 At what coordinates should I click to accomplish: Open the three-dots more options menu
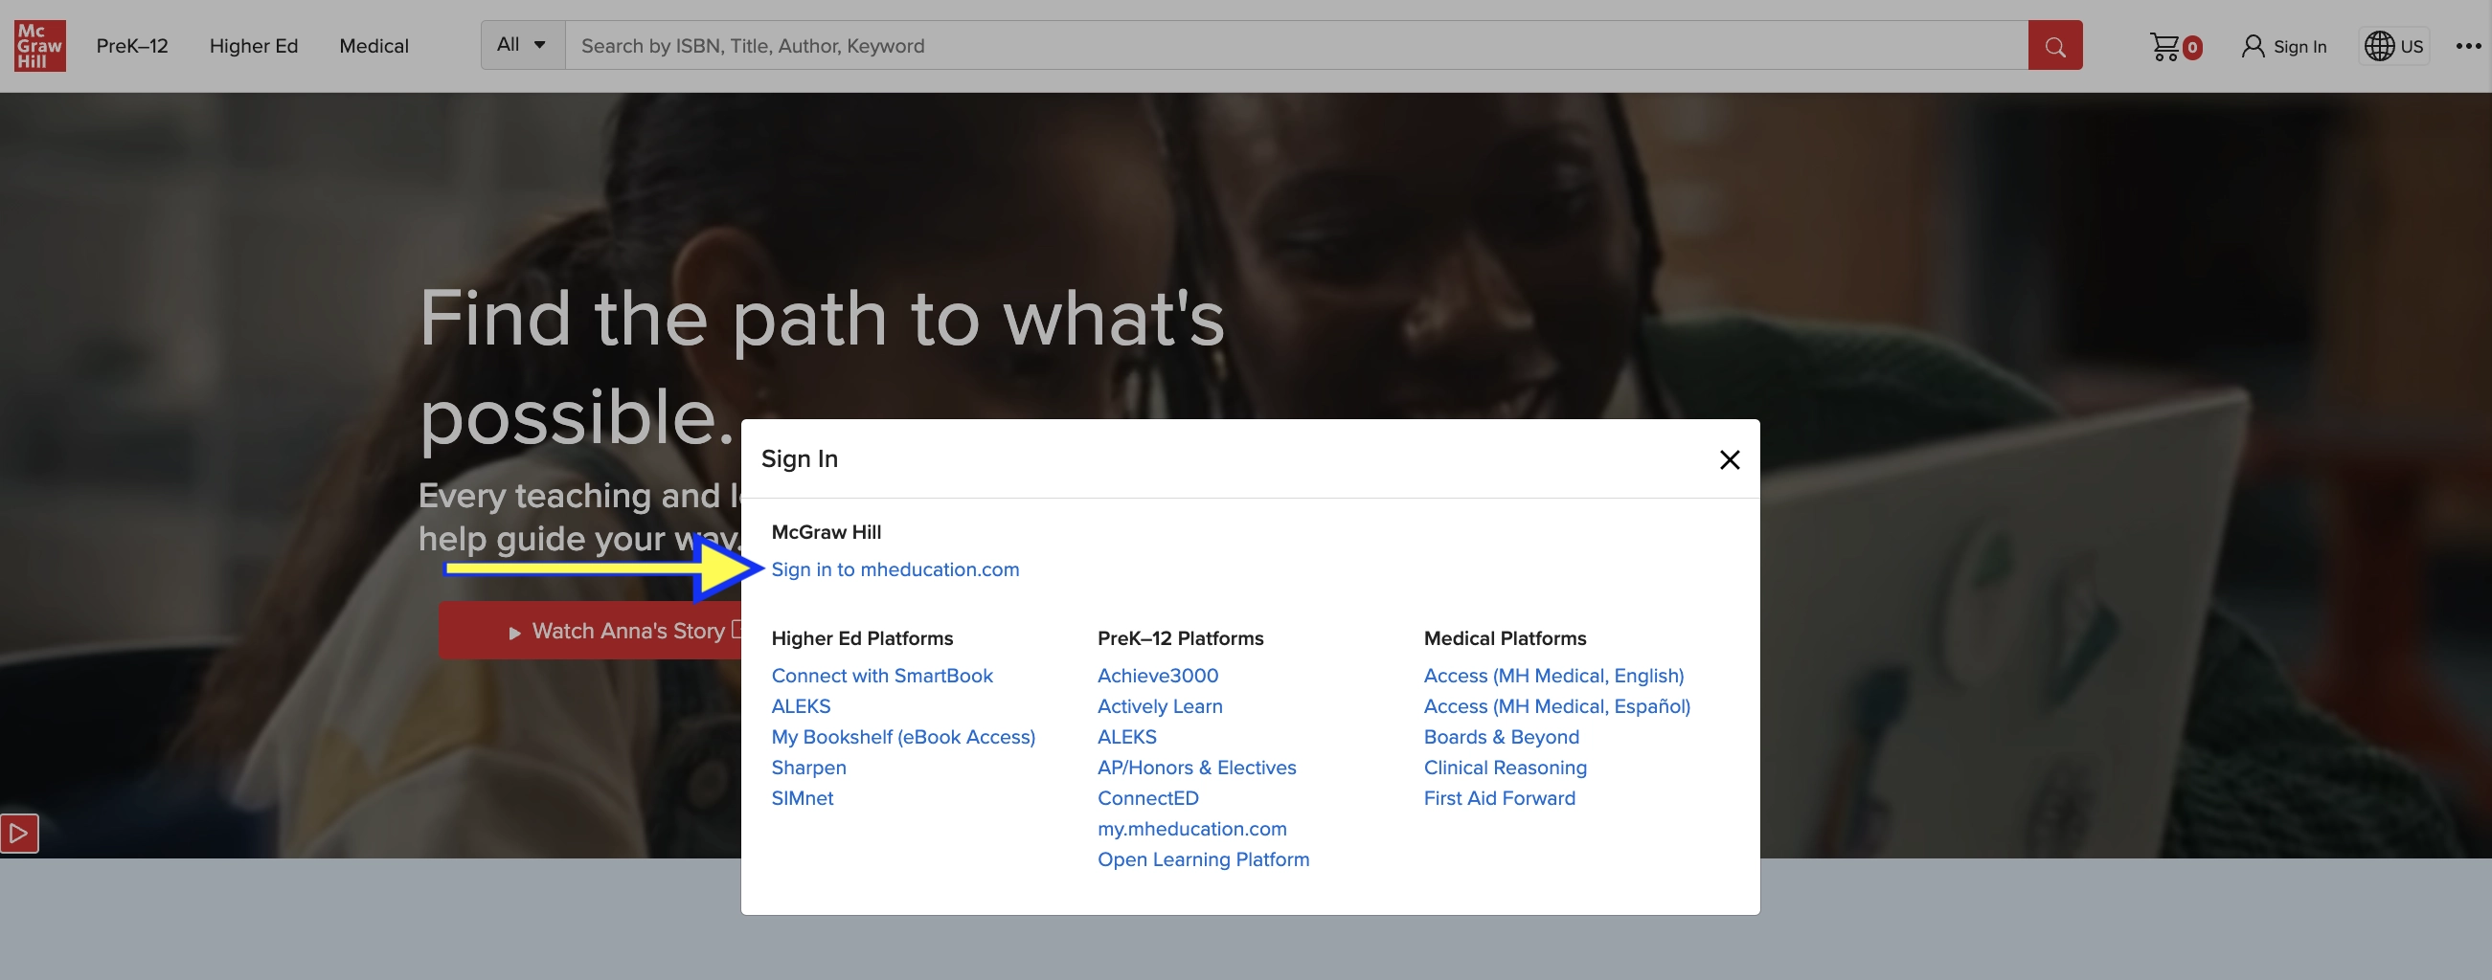coord(2467,46)
